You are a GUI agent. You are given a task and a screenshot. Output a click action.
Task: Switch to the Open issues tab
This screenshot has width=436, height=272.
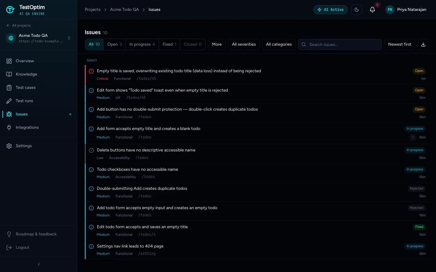(115, 44)
